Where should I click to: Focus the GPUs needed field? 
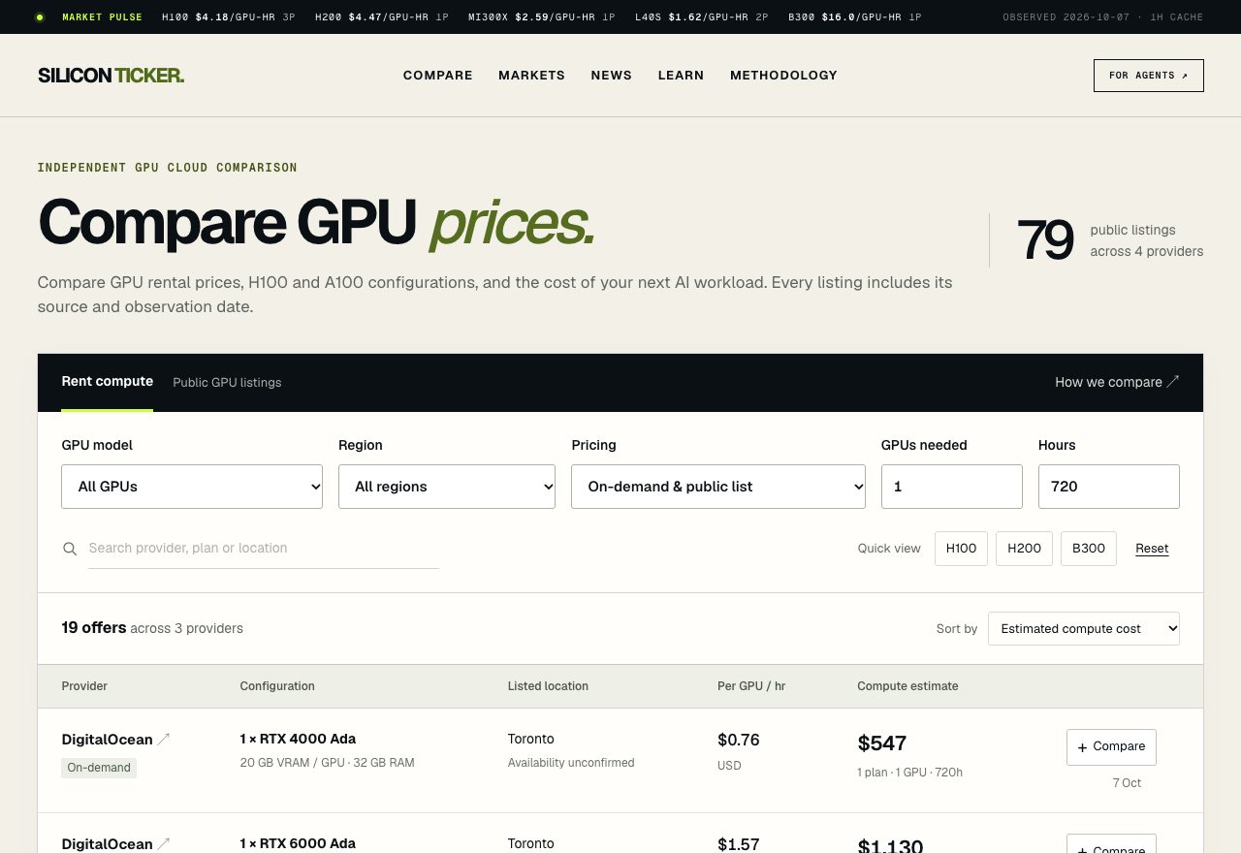click(952, 487)
